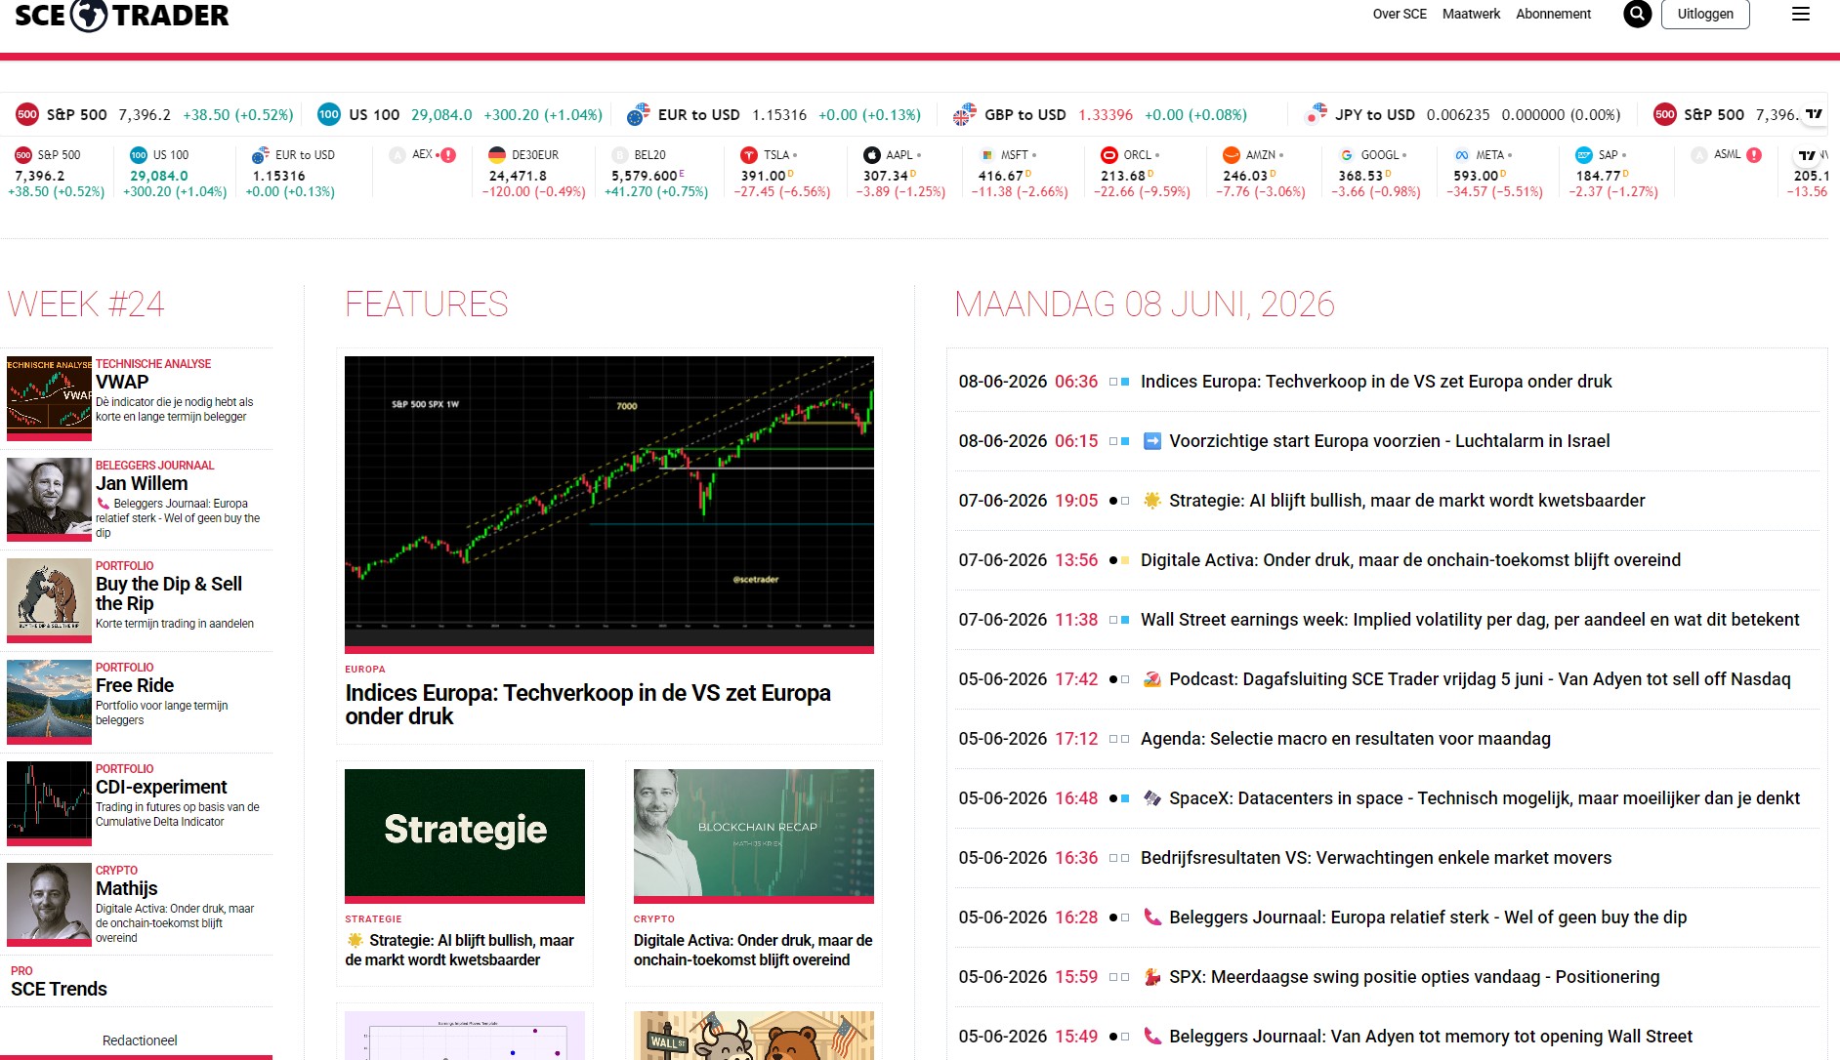Click the podcast icon in the 17:42 row
The width and height of the screenshot is (1840, 1060).
(1152, 679)
